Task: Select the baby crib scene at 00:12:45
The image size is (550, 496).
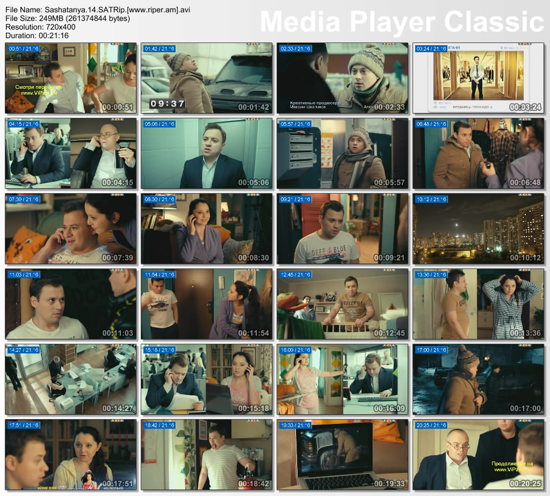Action: [x=343, y=304]
